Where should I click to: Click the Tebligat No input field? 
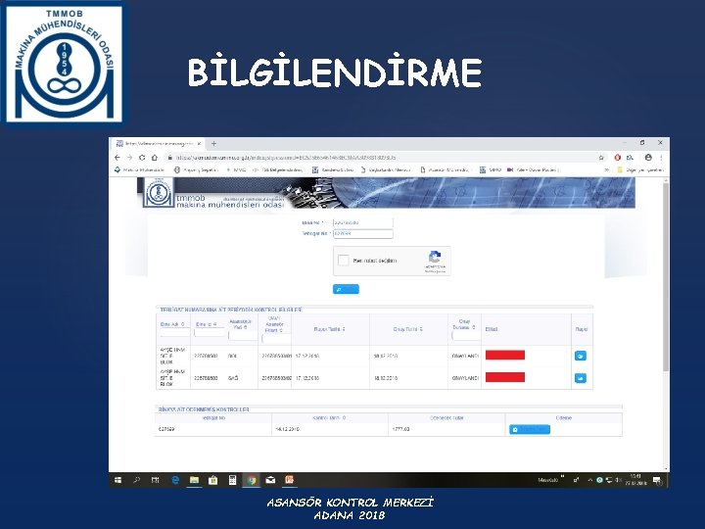(363, 233)
